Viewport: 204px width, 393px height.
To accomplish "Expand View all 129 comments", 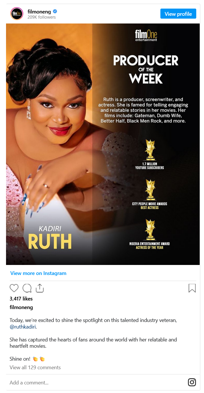I will tap(35, 368).
